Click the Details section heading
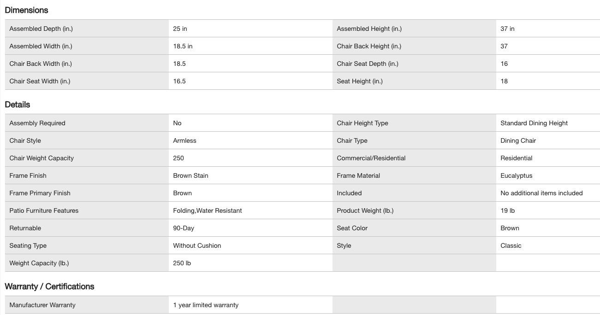Screen dimensions: 600x315 click(18, 105)
